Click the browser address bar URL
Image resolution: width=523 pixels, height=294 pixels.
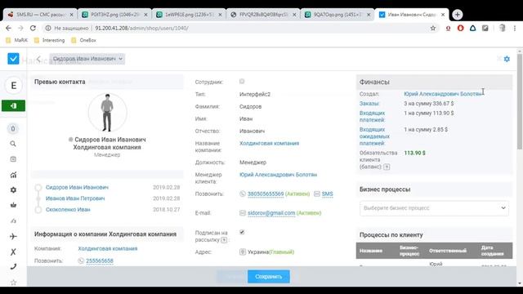tap(141, 29)
